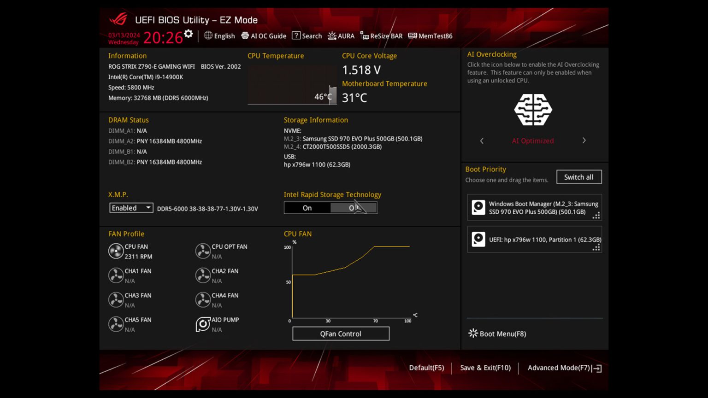The image size is (708, 398).
Task: Grab the hp x796w entry drag handle
Action: point(596,247)
